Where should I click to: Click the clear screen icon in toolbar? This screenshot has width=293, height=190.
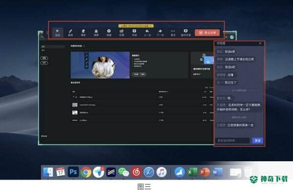tap(96, 33)
